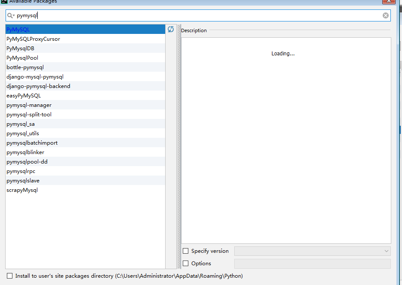Open the Specify version dropdown
This screenshot has width=402, height=285.
312,251
